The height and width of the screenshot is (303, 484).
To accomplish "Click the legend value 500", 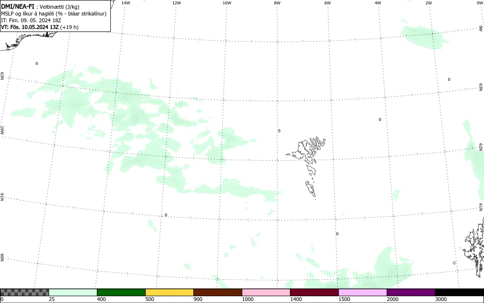I will tap(150, 299).
